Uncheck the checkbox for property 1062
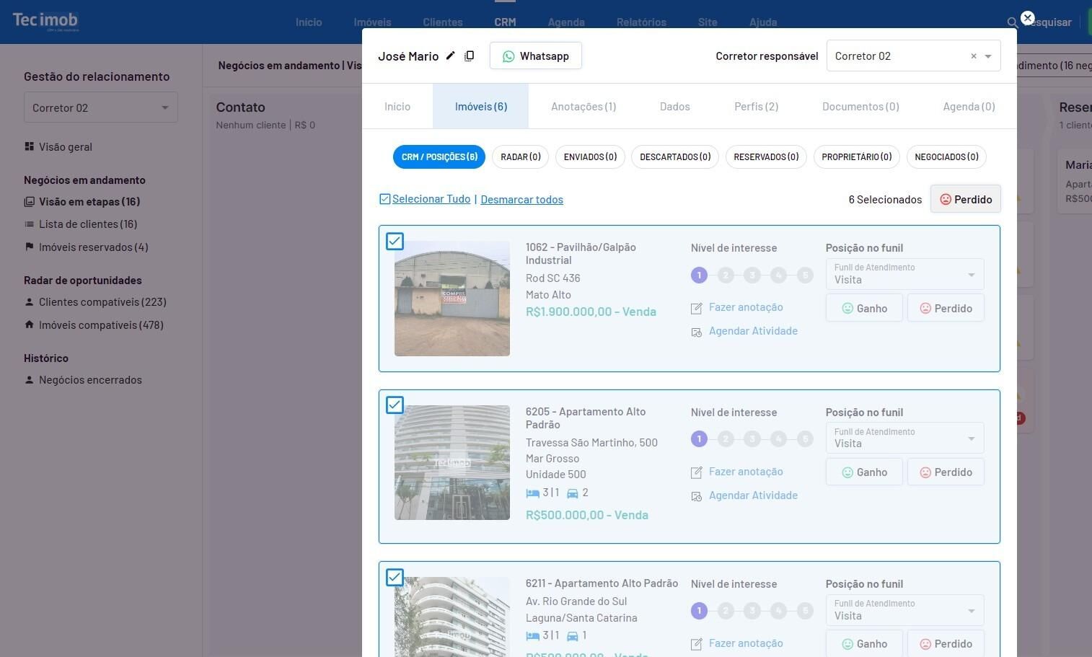1092x657 pixels. click(x=395, y=241)
